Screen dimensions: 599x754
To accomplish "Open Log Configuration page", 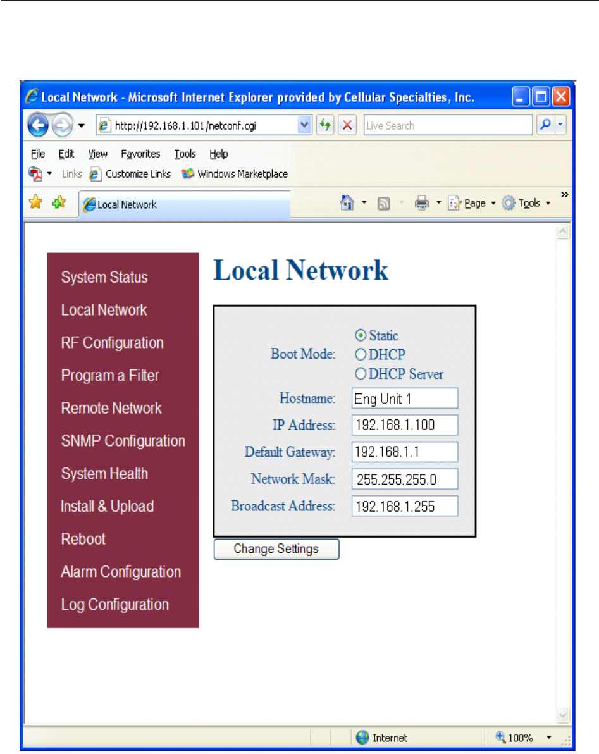I will click(115, 604).
